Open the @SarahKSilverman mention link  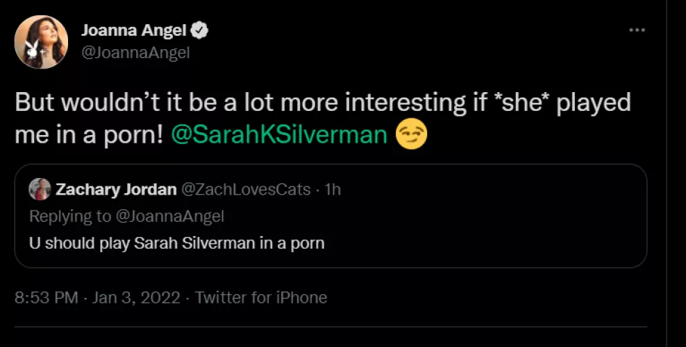(279, 134)
